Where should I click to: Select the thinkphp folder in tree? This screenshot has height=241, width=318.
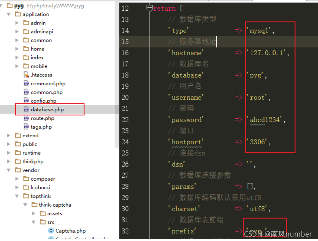[x=33, y=162]
